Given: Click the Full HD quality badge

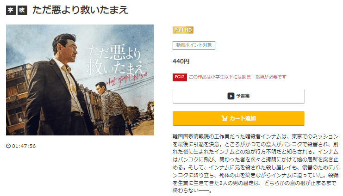Looking at the screenshot, I should click(x=183, y=30).
